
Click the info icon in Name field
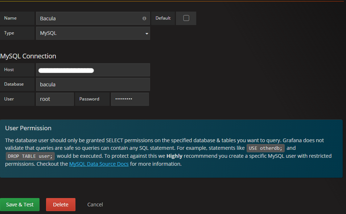[x=144, y=18]
